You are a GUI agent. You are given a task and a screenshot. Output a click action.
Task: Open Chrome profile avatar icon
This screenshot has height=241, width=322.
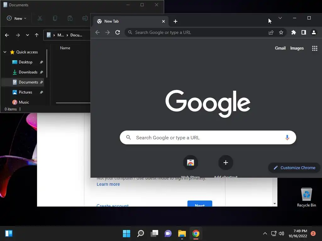pyautogui.click(x=314, y=32)
